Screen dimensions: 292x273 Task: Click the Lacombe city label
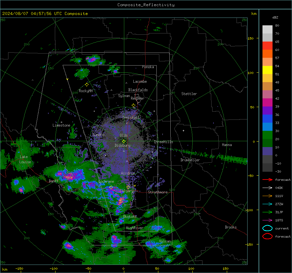click(x=140, y=81)
